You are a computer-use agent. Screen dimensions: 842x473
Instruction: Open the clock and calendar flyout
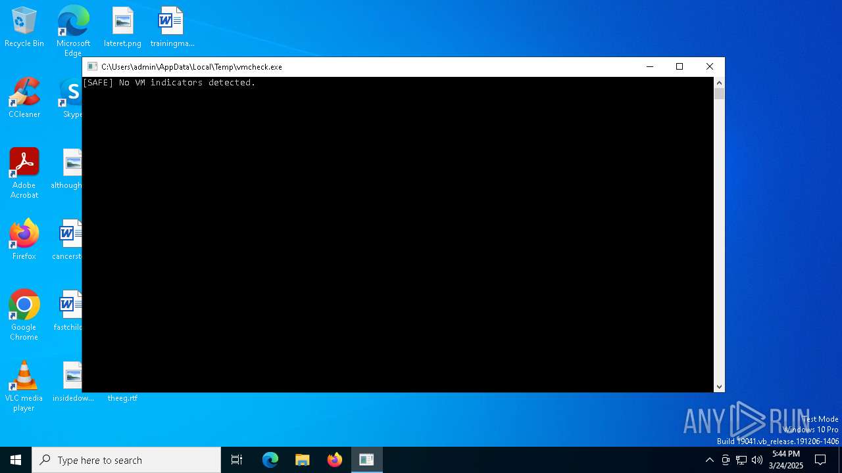pyautogui.click(x=786, y=460)
